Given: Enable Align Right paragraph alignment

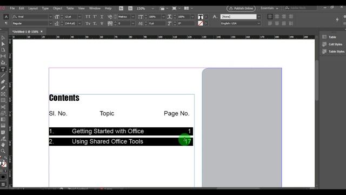Looking at the screenshot, I should 284,17.
